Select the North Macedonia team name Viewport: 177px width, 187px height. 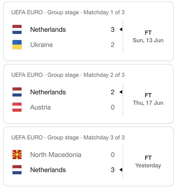(x=56, y=154)
